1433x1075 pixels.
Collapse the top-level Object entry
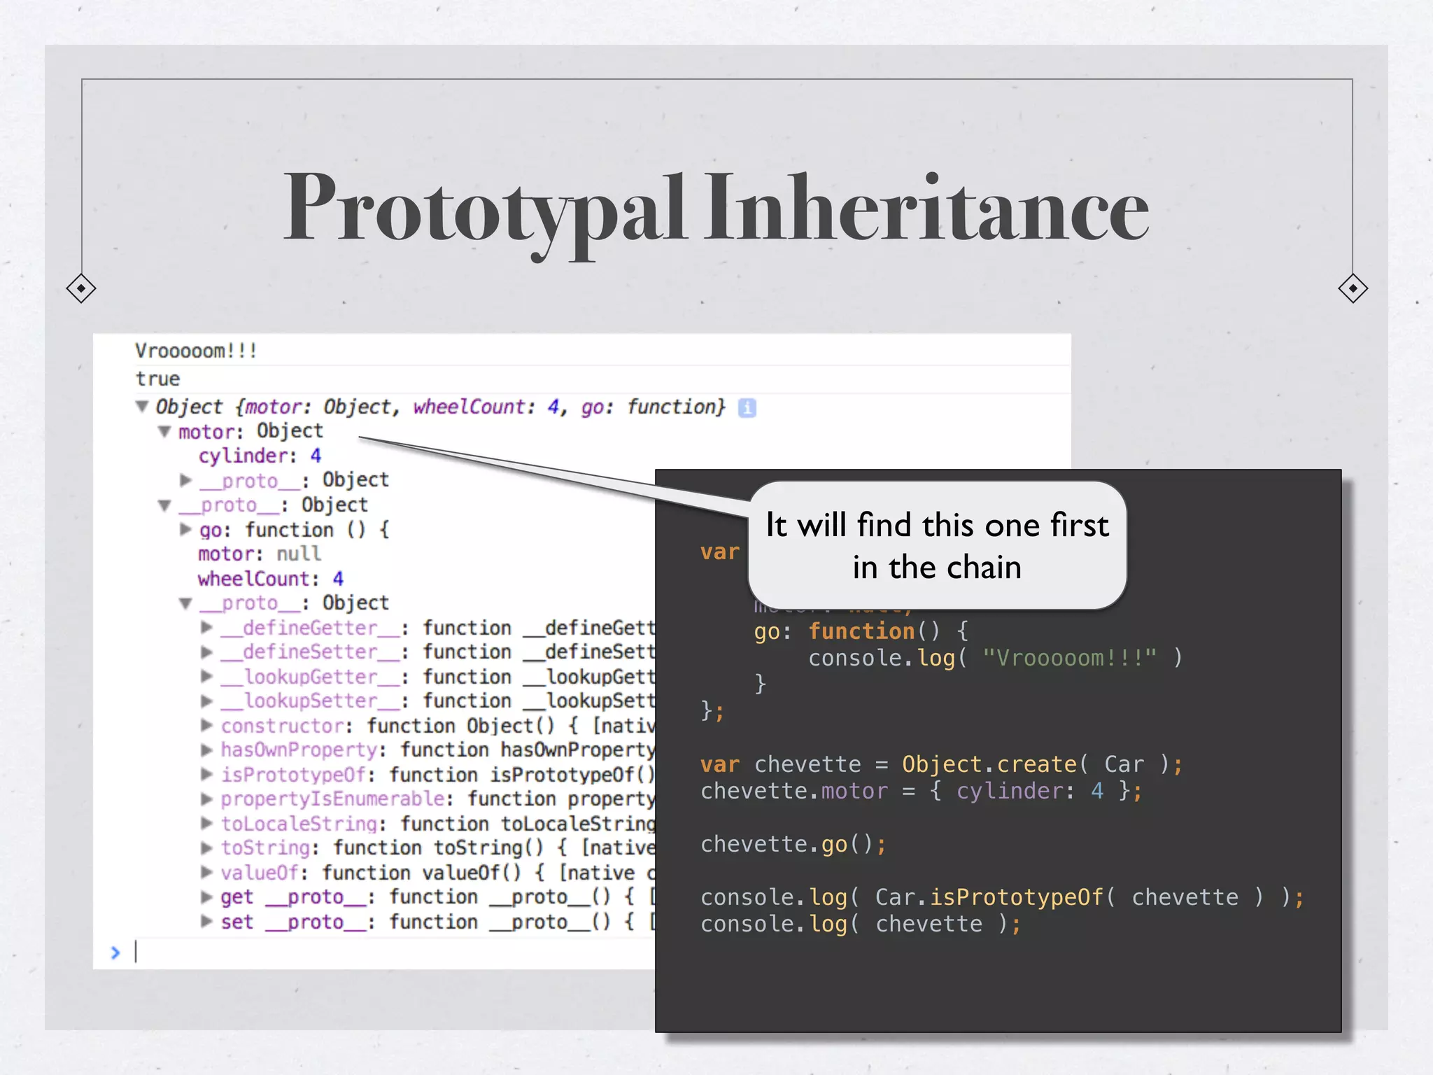coord(142,407)
